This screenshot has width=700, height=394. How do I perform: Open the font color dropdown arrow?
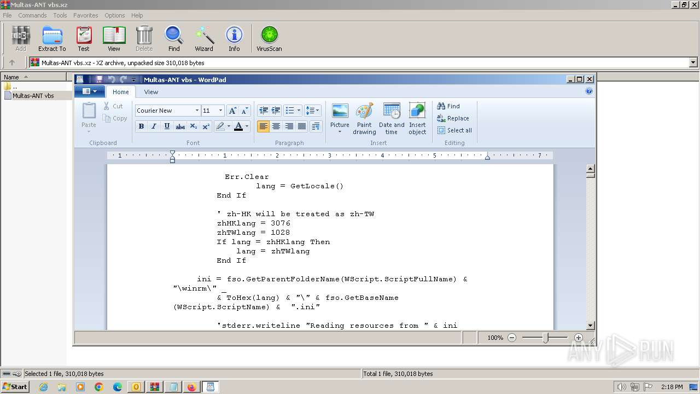pos(247,126)
